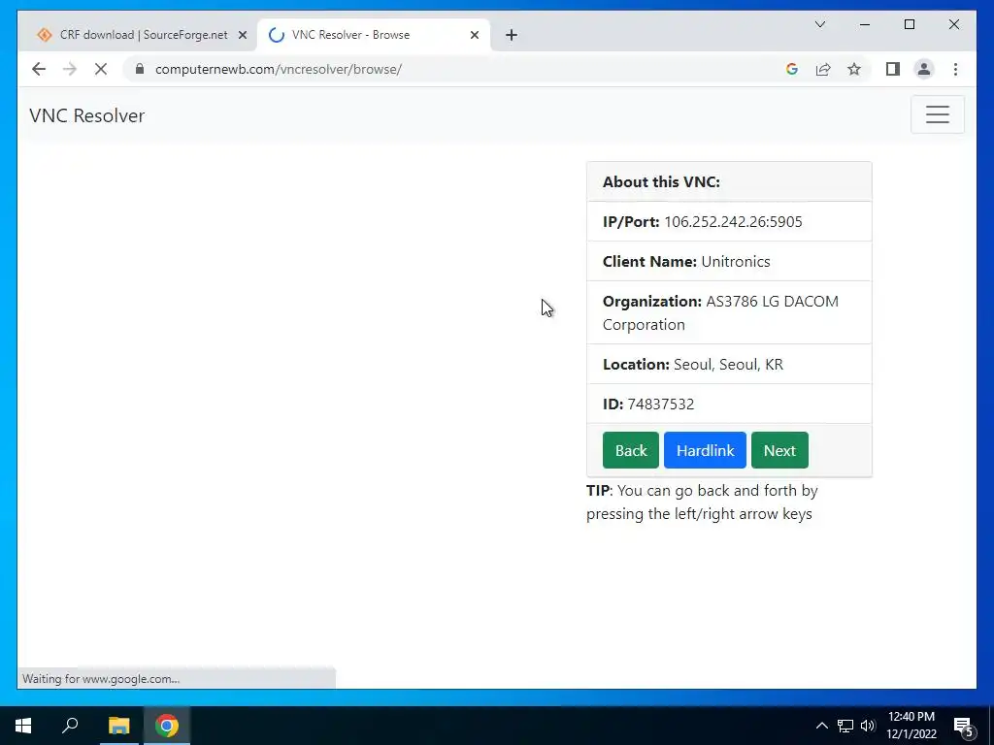Bookmark this tab with the star
The width and height of the screenshot is (994, 745).
[x=854, y=69]
